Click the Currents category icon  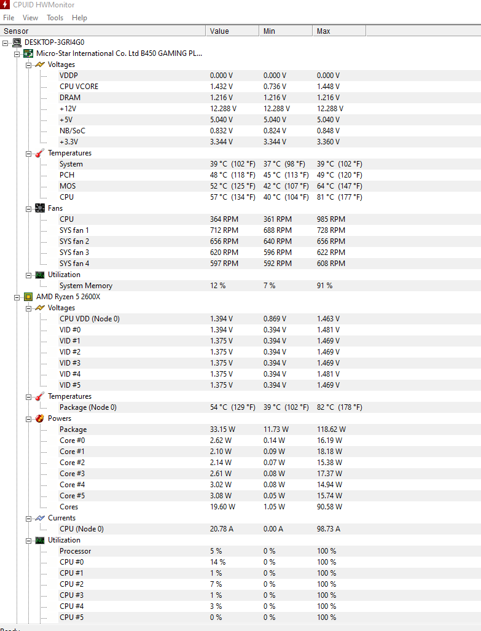(40, 518)
